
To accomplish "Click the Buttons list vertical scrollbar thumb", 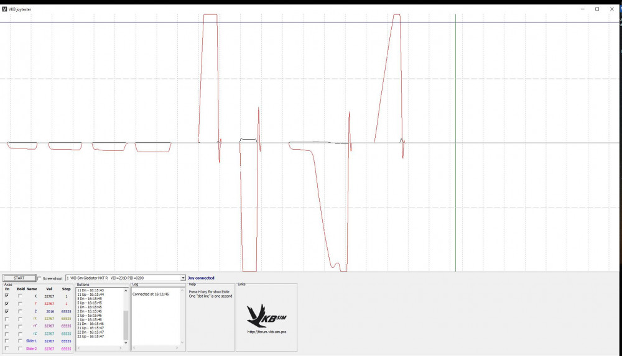I will coord(126,325).
